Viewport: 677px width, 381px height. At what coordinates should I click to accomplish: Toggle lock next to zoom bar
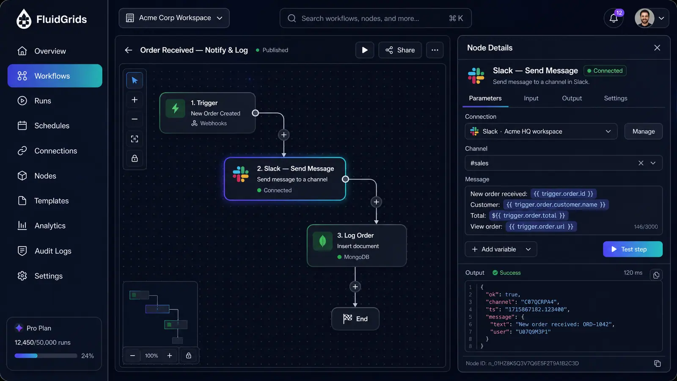click(x=189, y=356)
